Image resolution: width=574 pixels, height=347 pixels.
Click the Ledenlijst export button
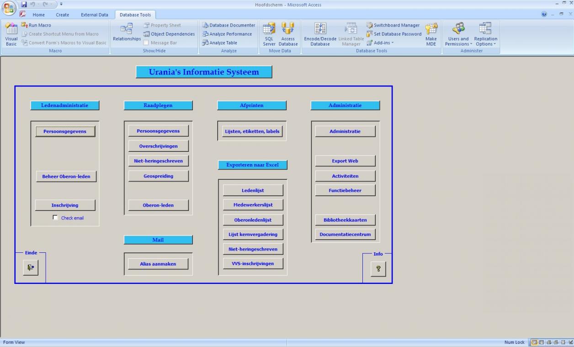(x=253, y=190)
